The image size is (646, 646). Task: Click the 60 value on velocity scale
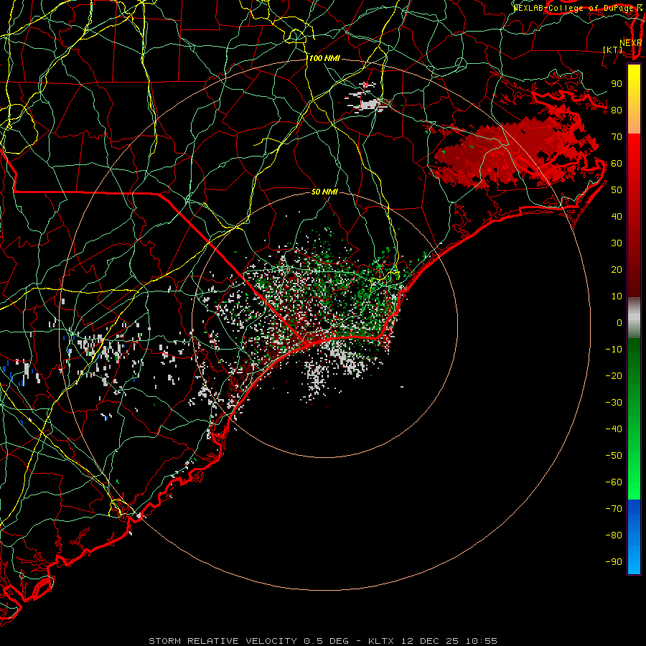point(617,164)
